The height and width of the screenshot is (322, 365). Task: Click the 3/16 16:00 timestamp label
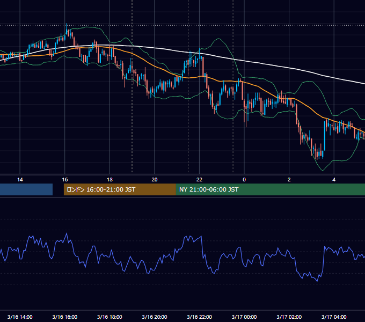65,317
